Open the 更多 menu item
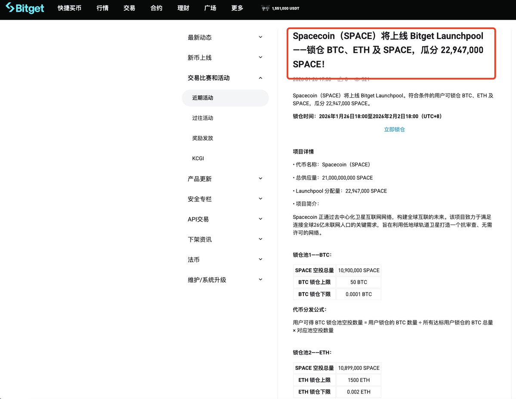This screenshot has width=516, height=399. (x=237, y=8)
